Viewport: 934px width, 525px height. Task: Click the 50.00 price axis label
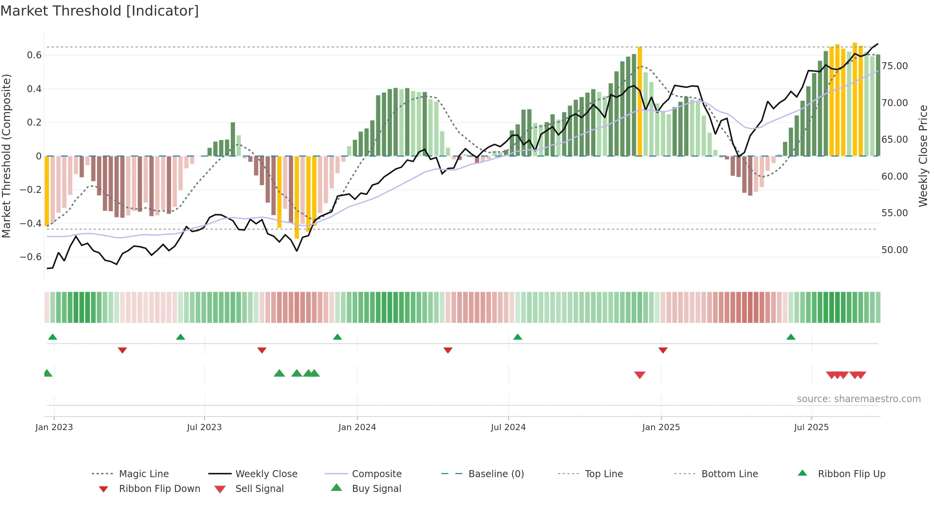895,250
